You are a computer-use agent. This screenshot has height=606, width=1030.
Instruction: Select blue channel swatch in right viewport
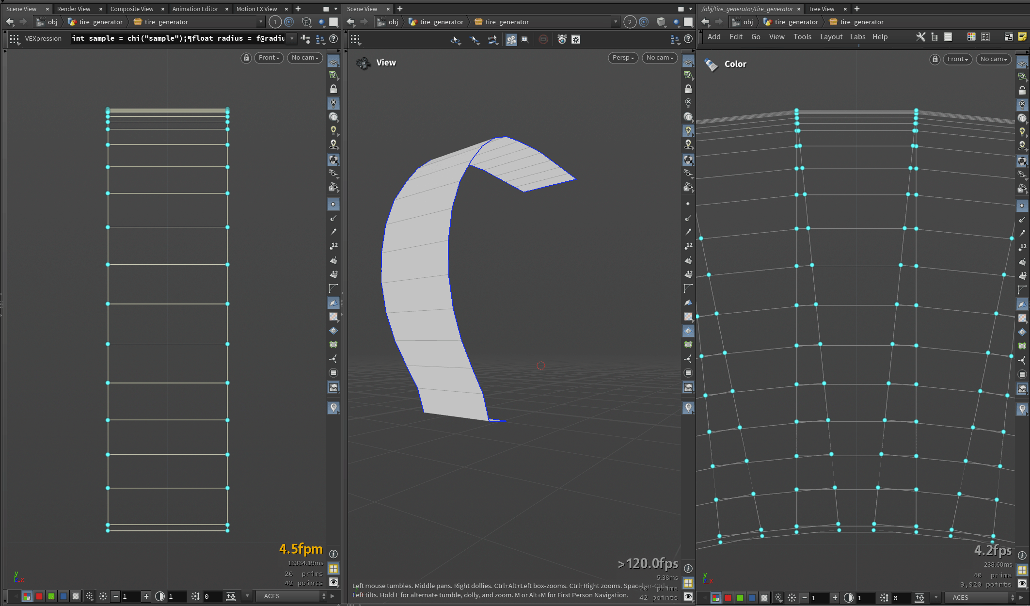[x=752, y=598]
